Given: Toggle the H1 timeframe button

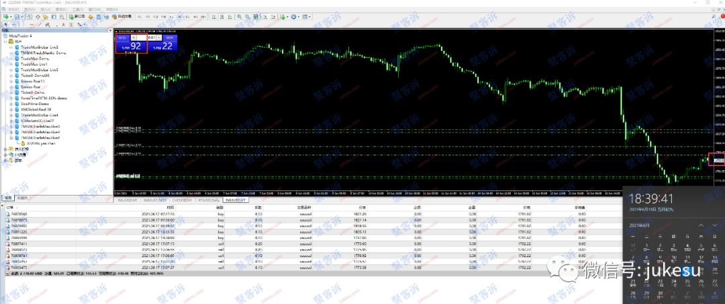Looking at the screenshot, I should [x=171, y=17].
